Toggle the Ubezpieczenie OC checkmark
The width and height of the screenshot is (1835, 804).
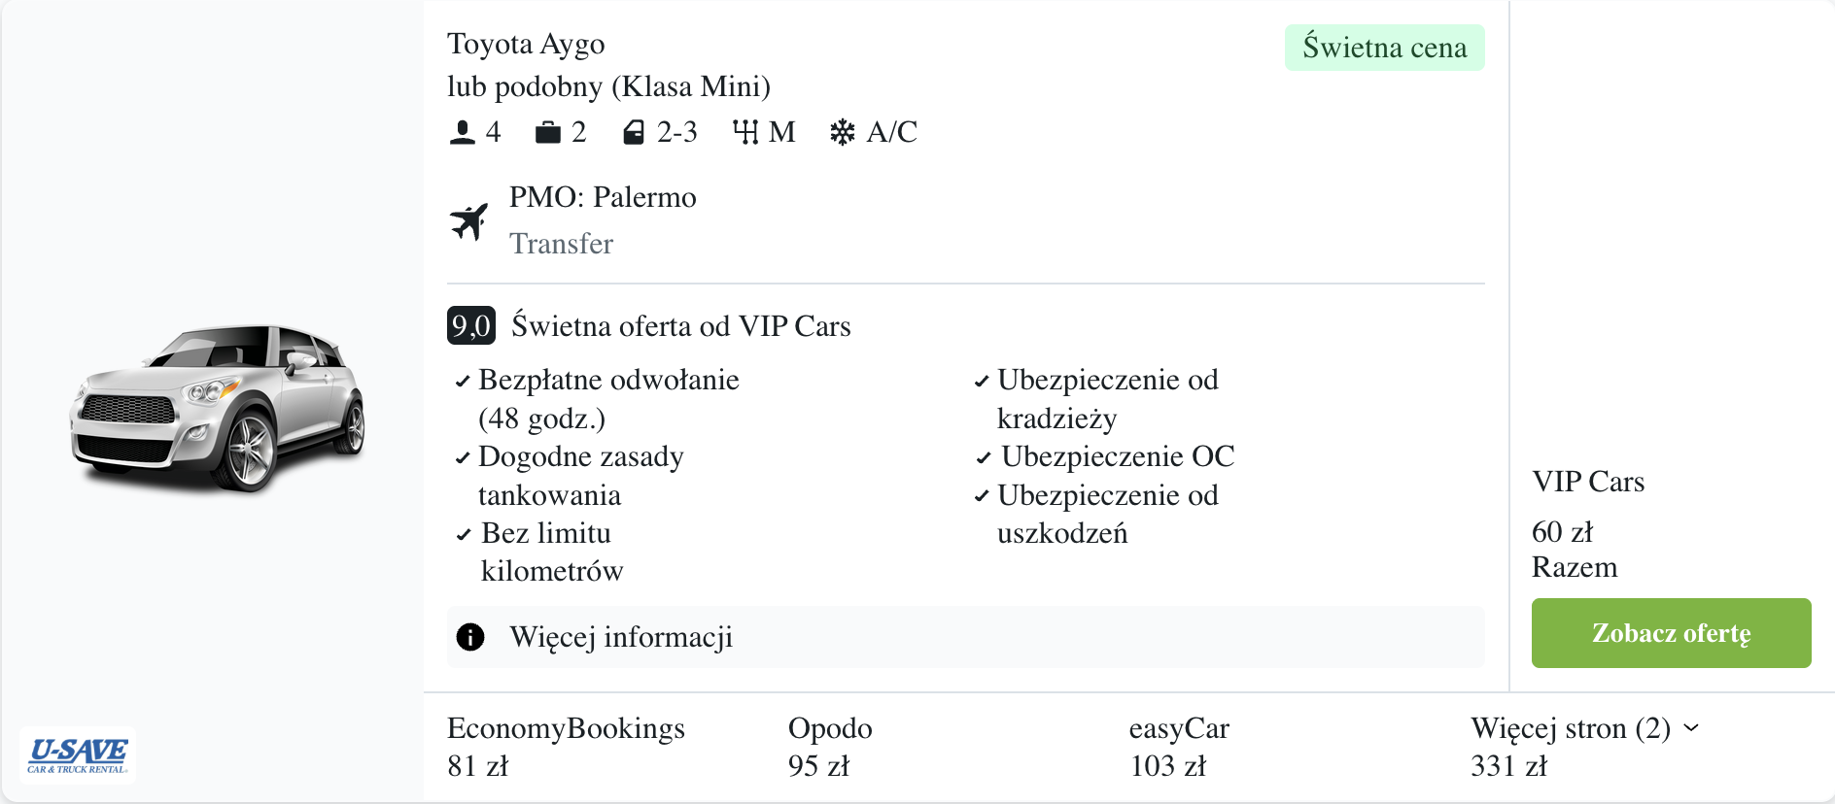[x=982, y=456]
